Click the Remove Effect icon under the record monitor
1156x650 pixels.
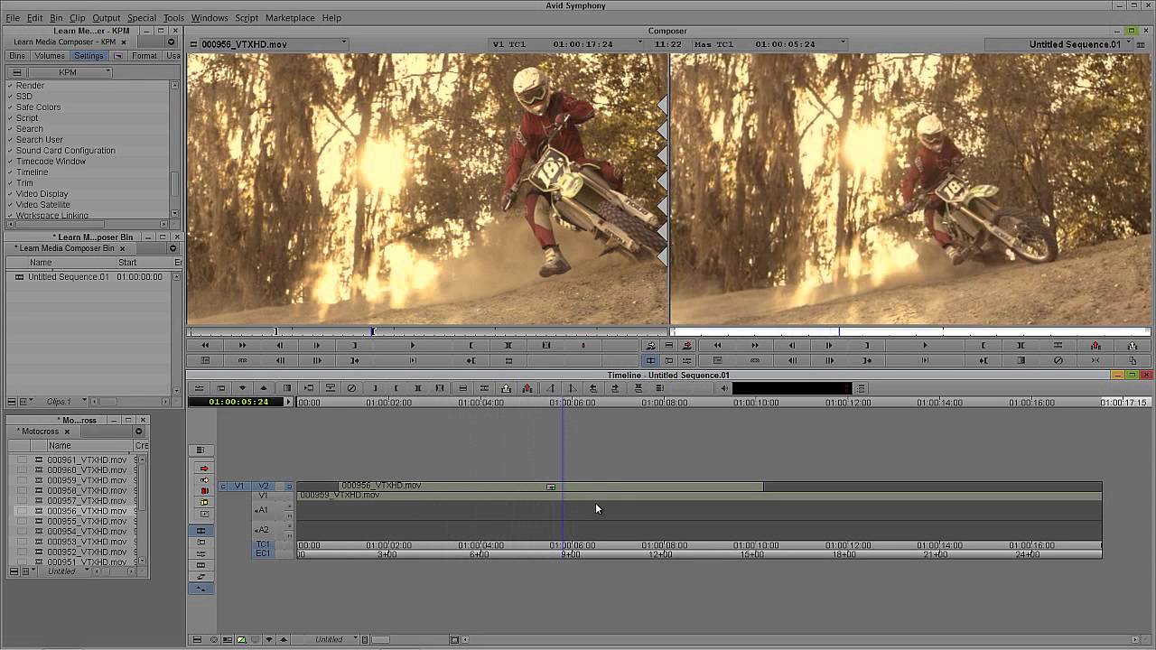pyautogui.click(x=1058, y=360)
